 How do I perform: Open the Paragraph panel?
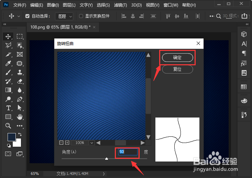[244, 53]
